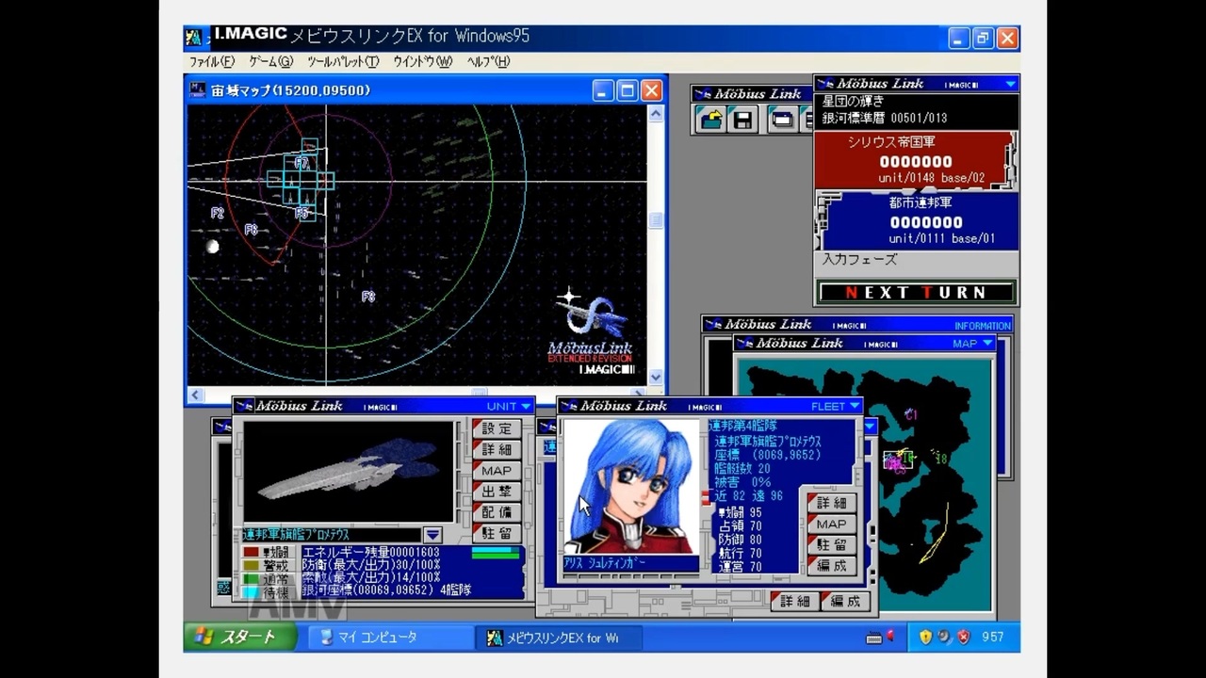The height and width of the screenshot is (678, 1206).
Task: Set unit status to 警戒 (alert)
Action: (x=268, y=565)
